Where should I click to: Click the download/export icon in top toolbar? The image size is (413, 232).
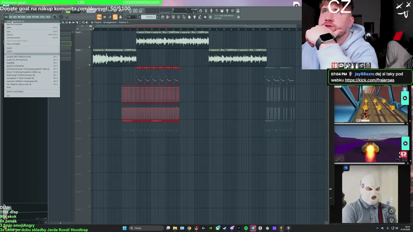[x=238, y=11]
